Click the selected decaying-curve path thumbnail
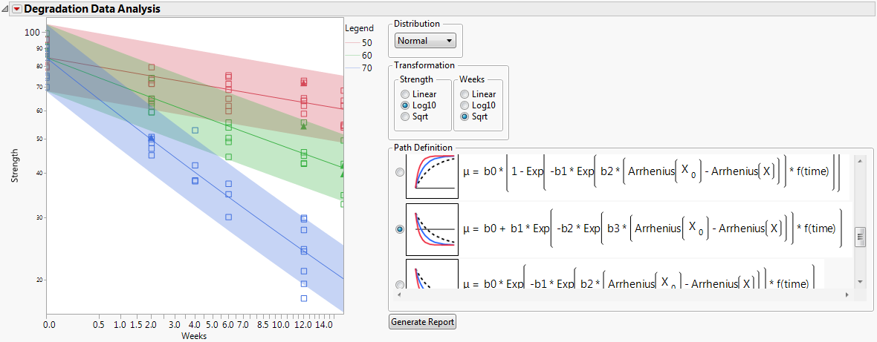Image resolution: width=877 pixels, height=342 pixels. [x=432, y=229]
